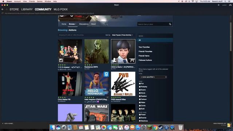
Task: Go back with the Steam back arrow
Action: 3,9
